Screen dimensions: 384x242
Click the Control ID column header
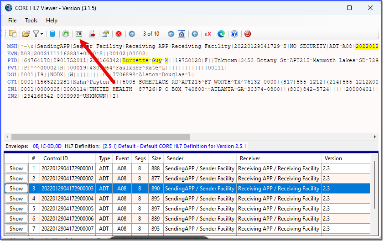pos(67,158)
